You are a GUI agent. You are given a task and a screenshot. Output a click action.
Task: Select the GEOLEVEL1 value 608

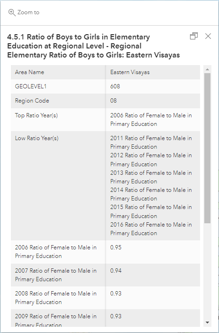[115, 86]
